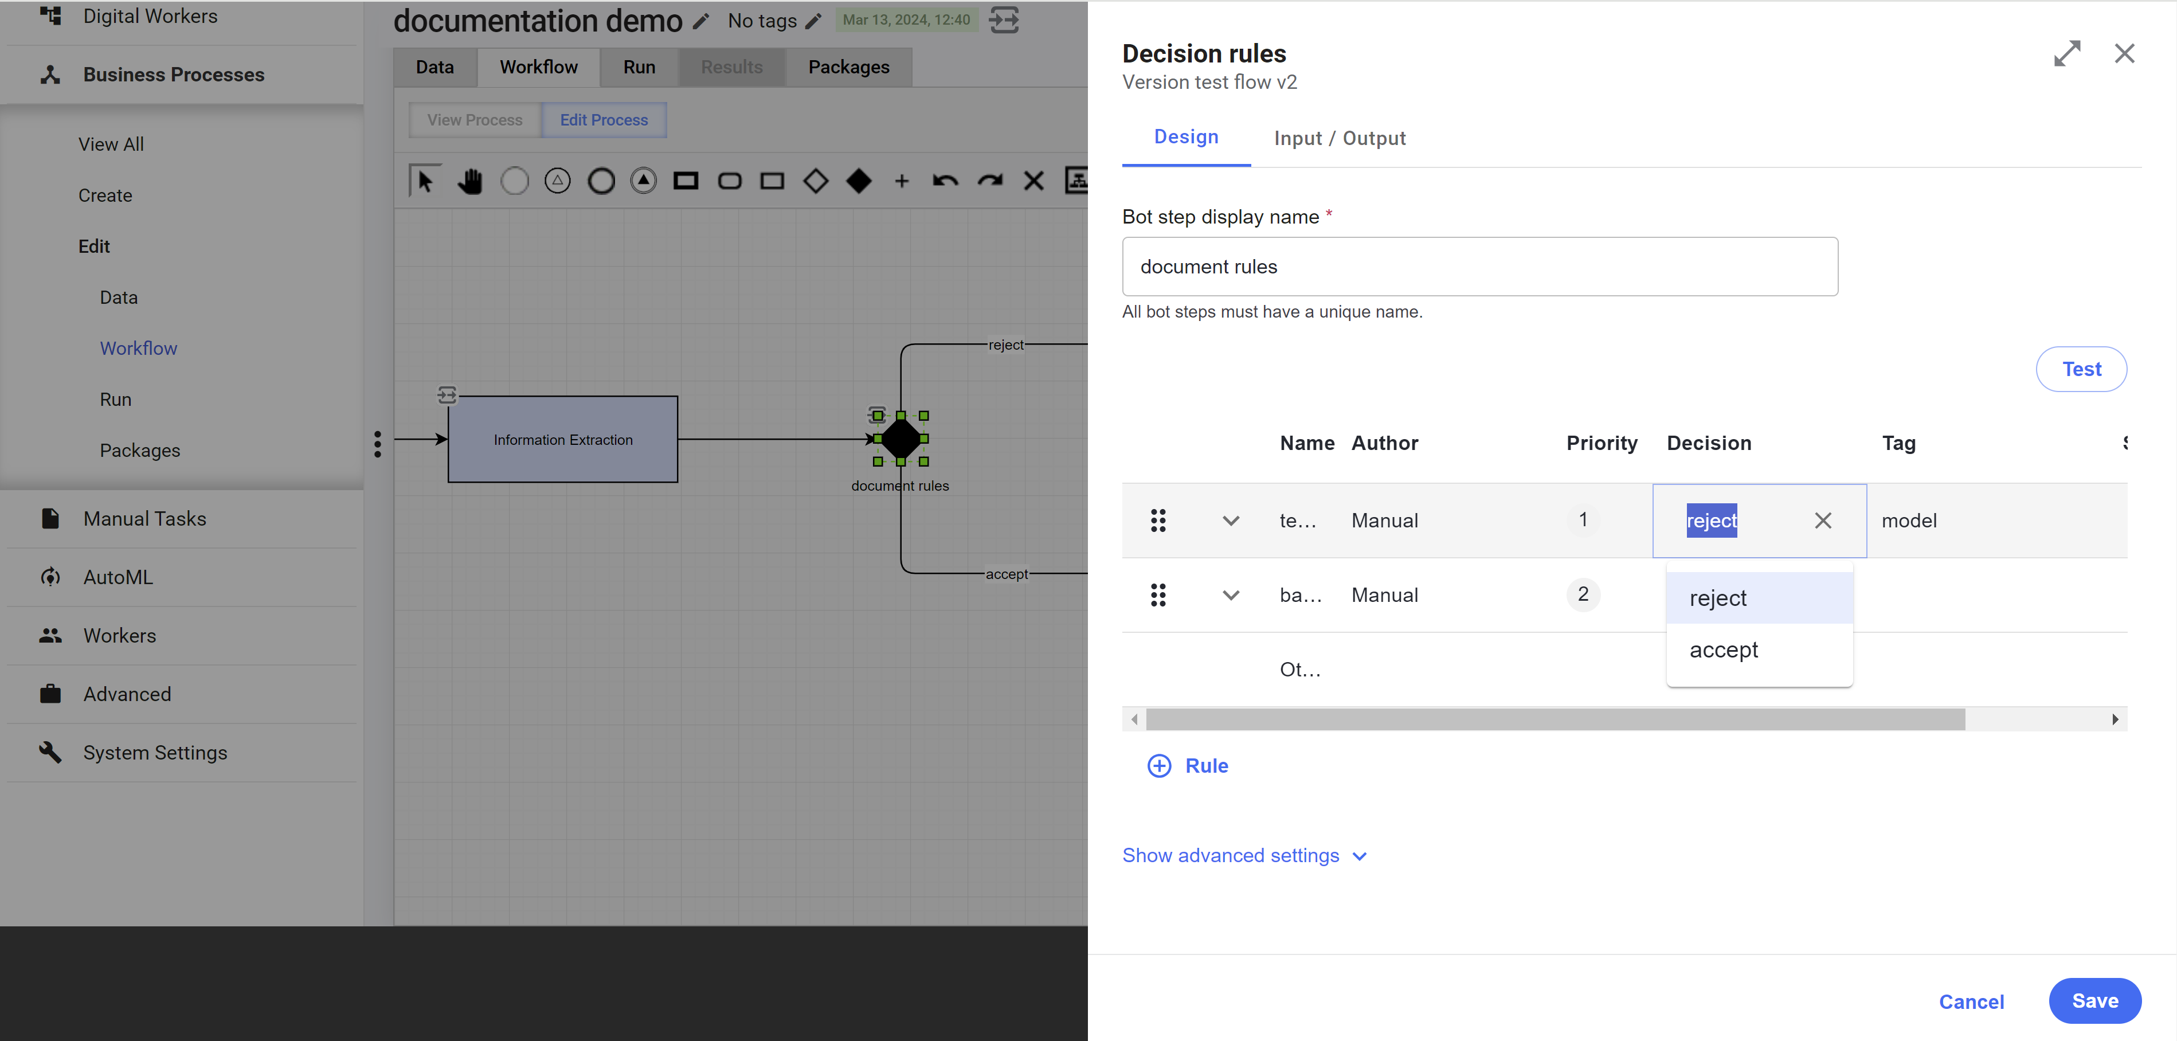Close the Decision rules panel
Image resolution: width=2177 pixels, height=1041 pixels.
pos(2124,53)
